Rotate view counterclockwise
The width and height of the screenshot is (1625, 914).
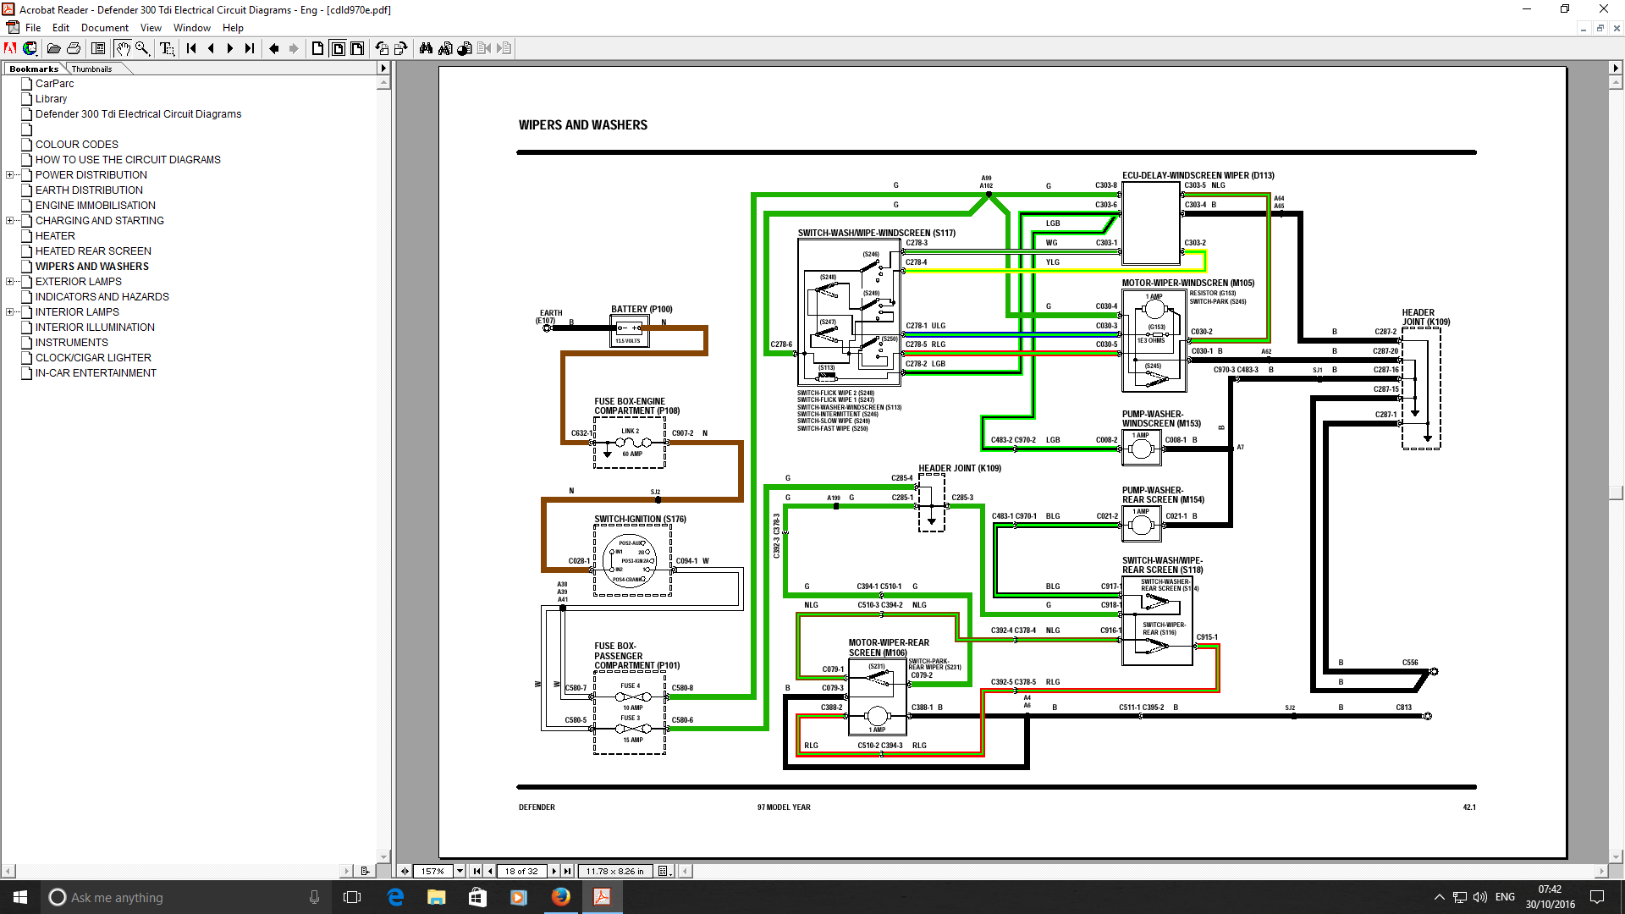[382, 48]
